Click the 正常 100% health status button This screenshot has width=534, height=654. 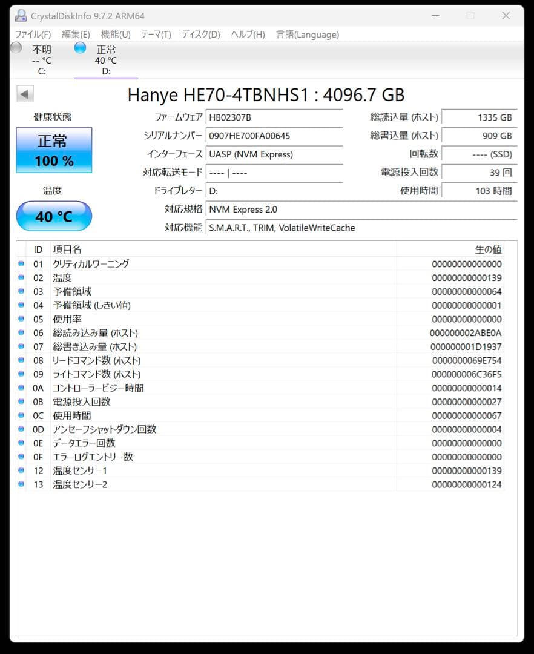pos(53,150)
